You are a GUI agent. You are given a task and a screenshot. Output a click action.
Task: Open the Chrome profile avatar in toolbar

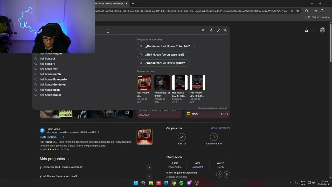click(322, 11)
